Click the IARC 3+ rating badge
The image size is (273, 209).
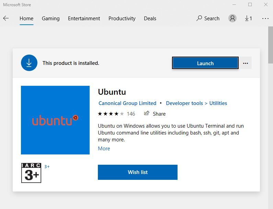pyautogui.click(x=31, y=173)
